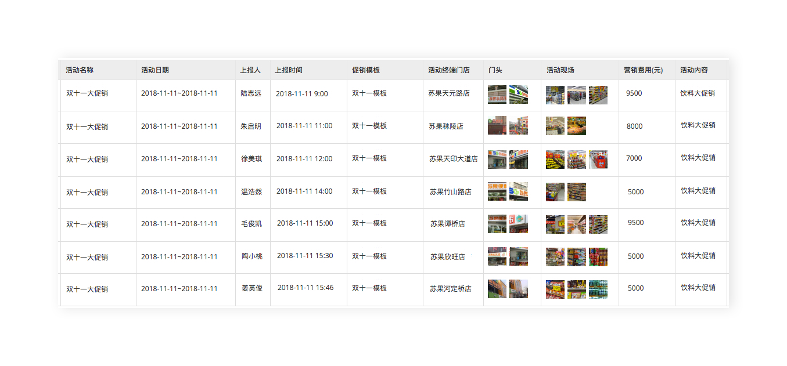Select the 促销模板 column header

click(366, 70)
